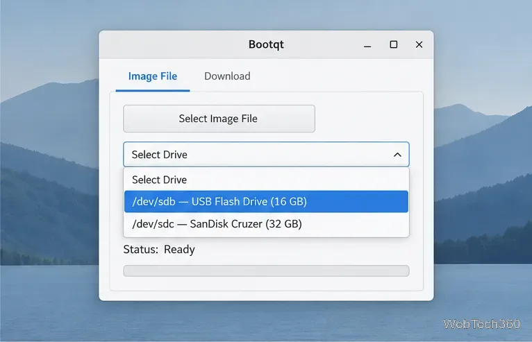Click the write progress bar
The width and height of the screenshot is (532, 342).
[266, 271]
